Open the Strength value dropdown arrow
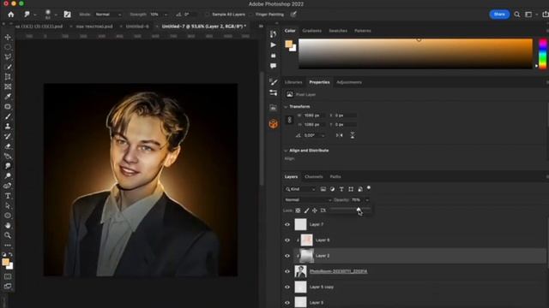The image size is (549, 308). pyautogui.click(x=166, y=15)
